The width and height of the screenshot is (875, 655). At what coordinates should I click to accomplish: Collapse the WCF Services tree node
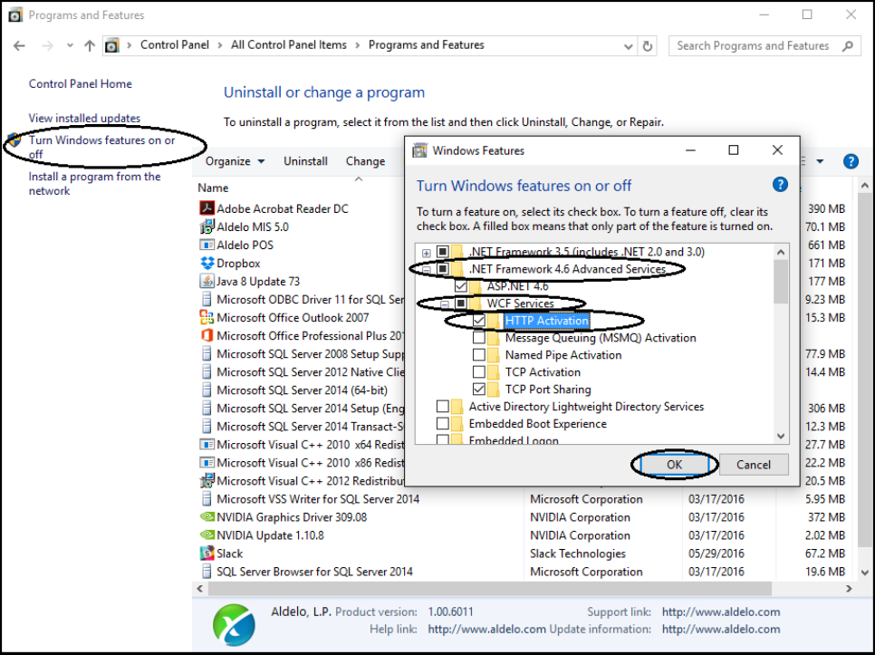(445, 304)
